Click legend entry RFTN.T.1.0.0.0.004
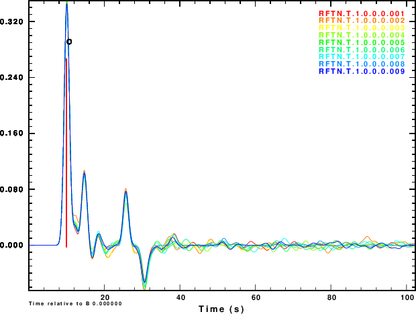 point(362,36)
